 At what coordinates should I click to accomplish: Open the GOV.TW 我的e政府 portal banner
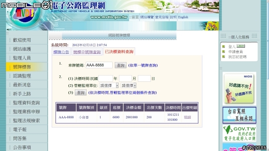coord(239,133)
